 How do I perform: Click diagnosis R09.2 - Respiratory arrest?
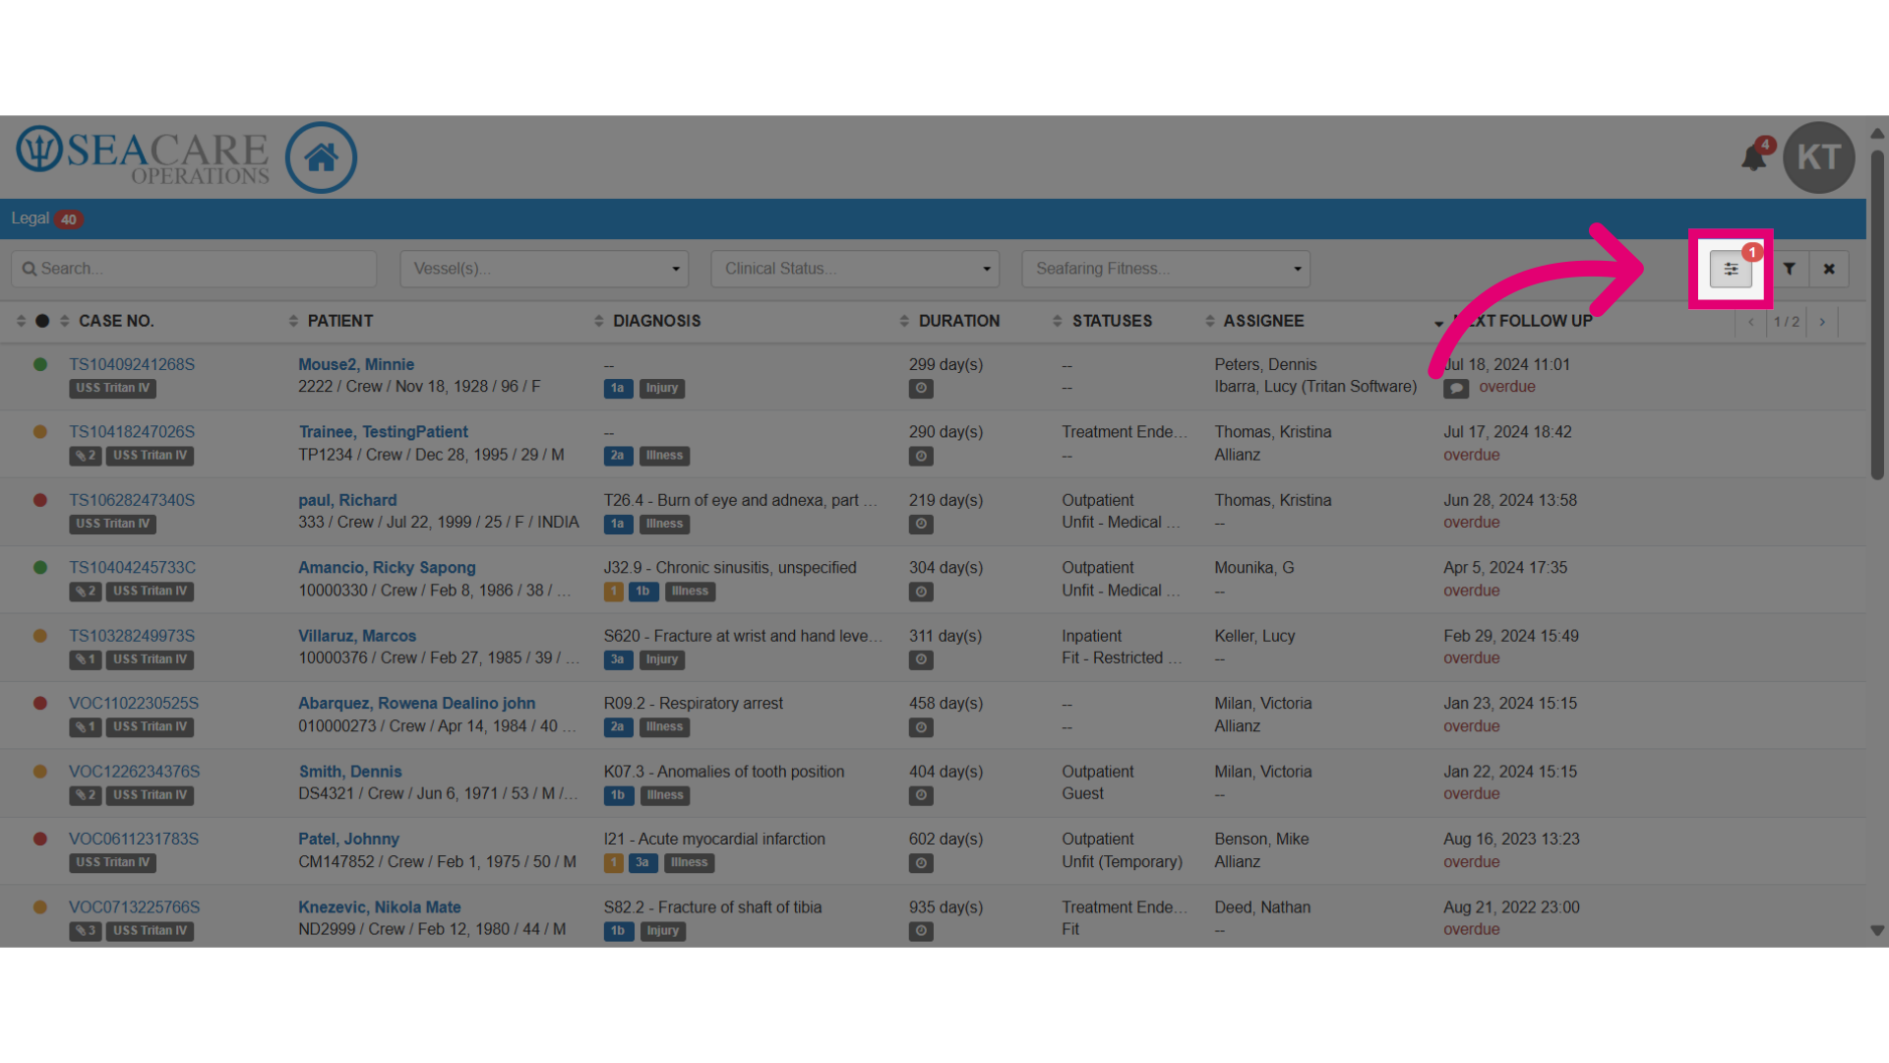point(694,704)
